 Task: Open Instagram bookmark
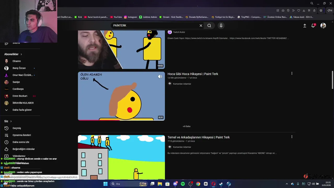pyautogui.click(x=130, y=17)
